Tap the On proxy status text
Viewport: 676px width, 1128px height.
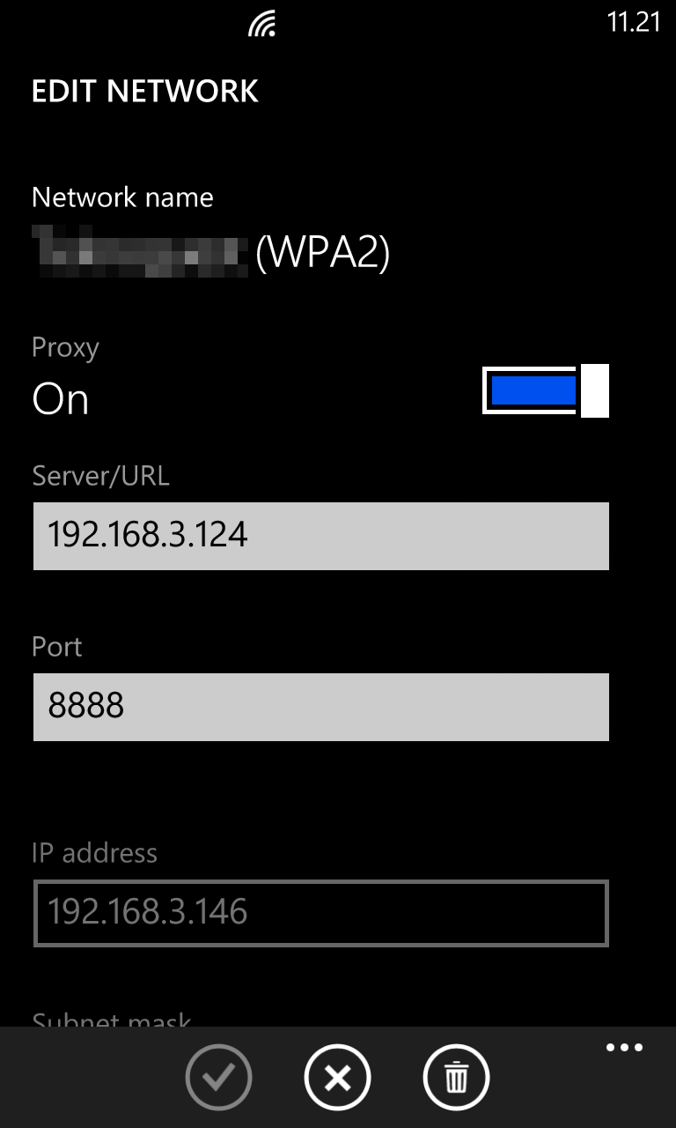(x=61, y=399)
